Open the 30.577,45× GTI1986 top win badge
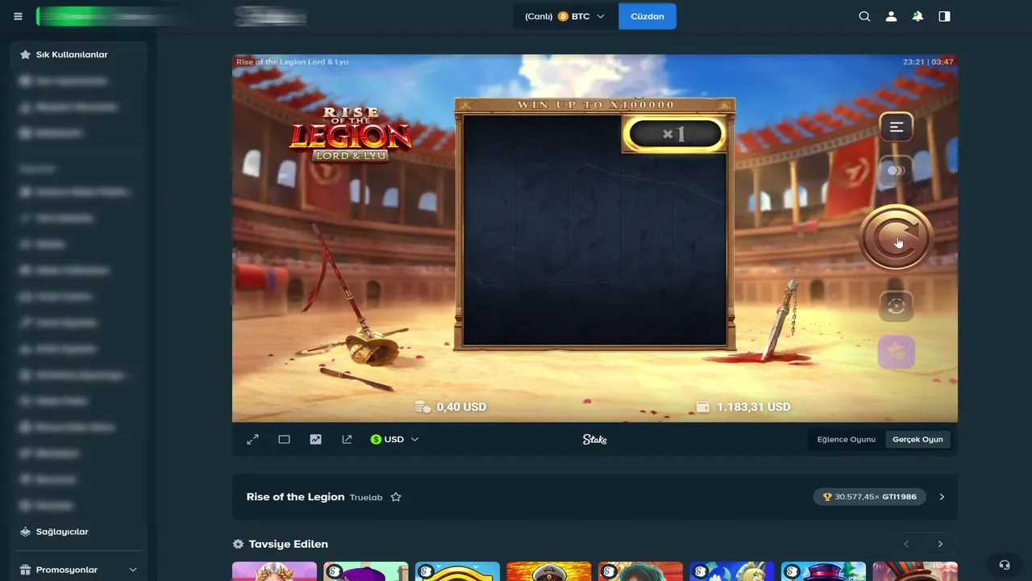 tap(869, 497)
